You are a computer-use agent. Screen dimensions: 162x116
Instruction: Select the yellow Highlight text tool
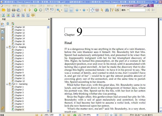(x=8, y=15)
